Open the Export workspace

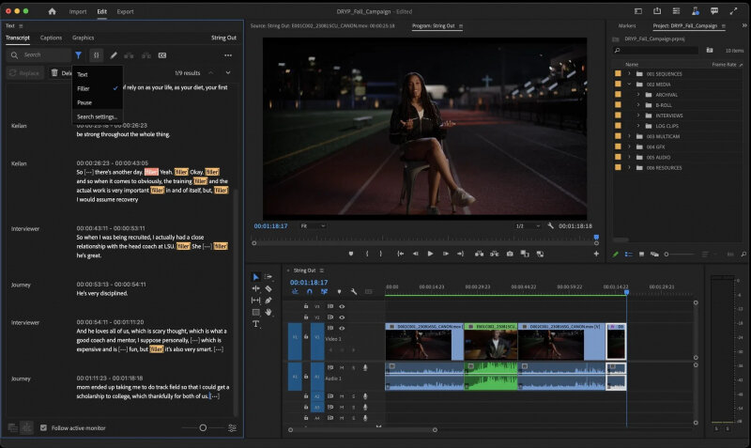(x=125, y=11)
